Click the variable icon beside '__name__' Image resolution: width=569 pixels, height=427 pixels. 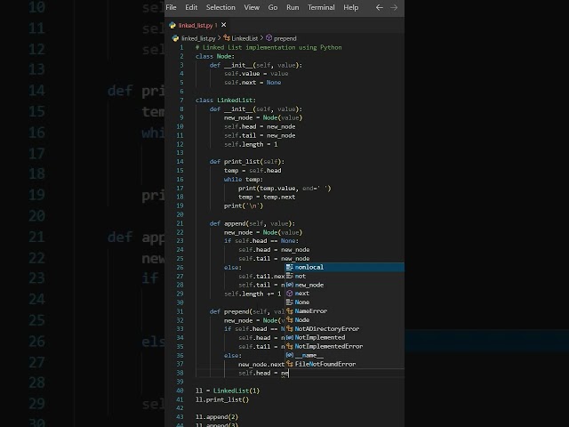coord(289,355)
